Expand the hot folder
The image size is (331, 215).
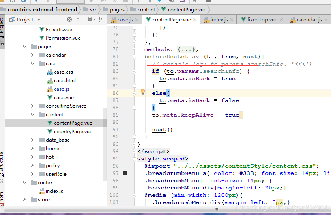[32, 157]
